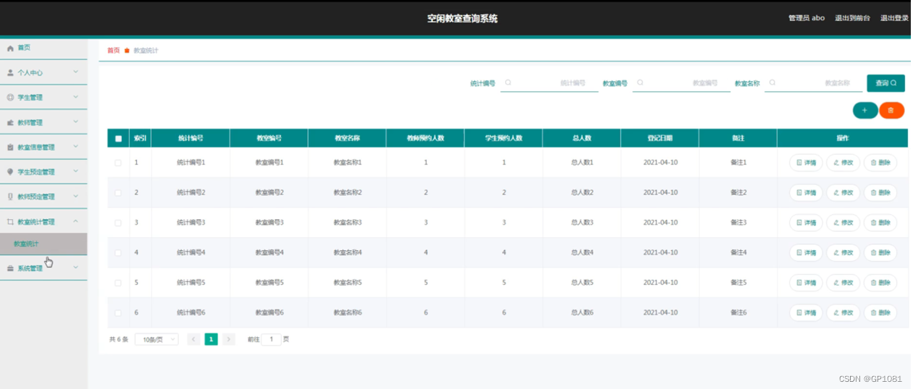Image resolution: width=913 pixels, height=389 pixels.
Task: Click the next page arrow in pagination
Action: click(x=229, y=339)
